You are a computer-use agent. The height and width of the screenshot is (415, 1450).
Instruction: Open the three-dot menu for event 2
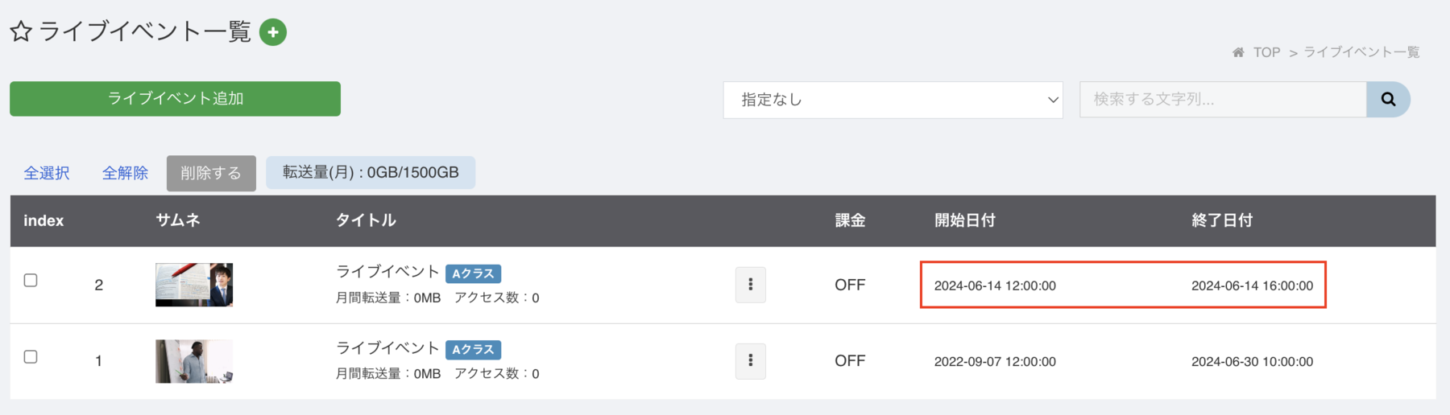pyautogui.click(x=751, y=285)
